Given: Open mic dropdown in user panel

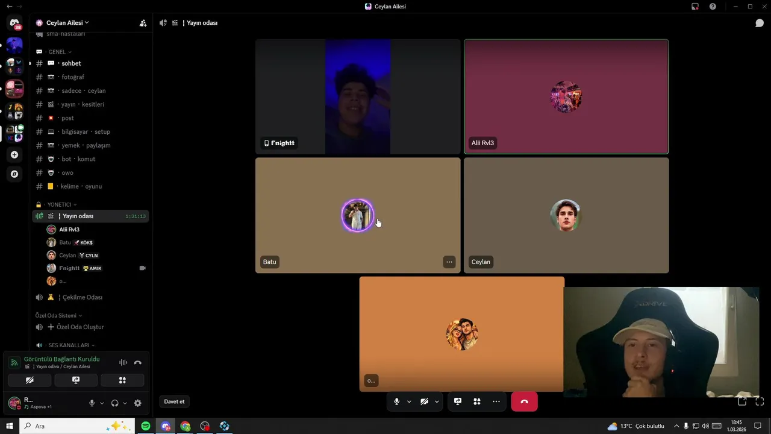Looking at the screenshot, I should click(x=102, y=403).
